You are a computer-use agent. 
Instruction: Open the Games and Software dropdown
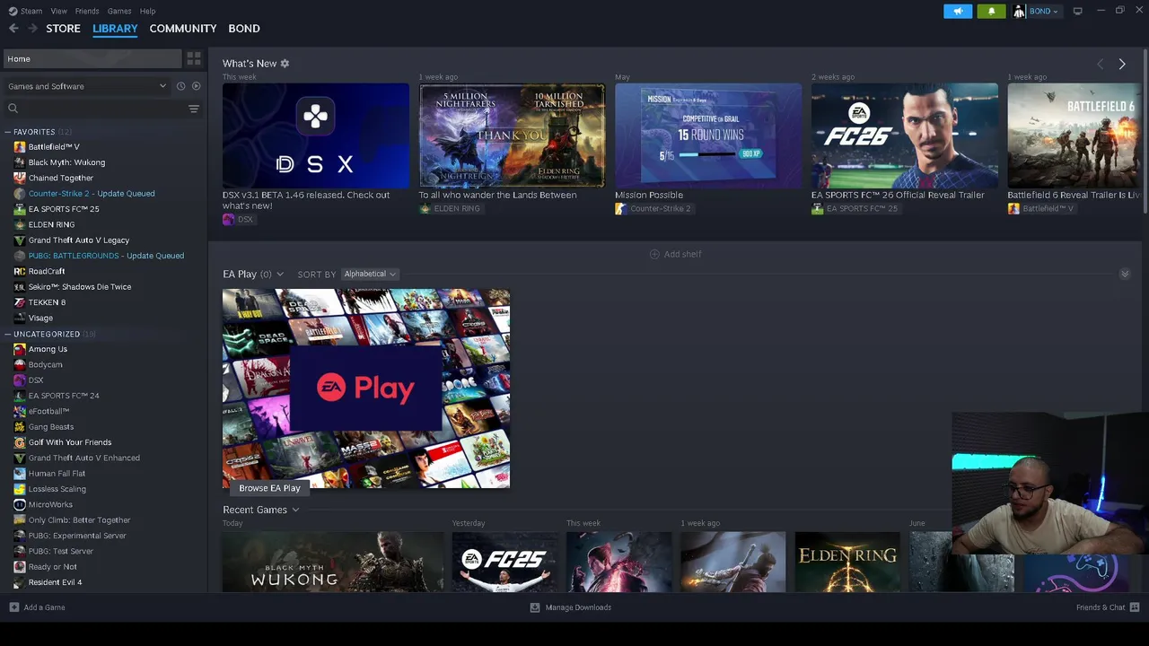point(87,86)
